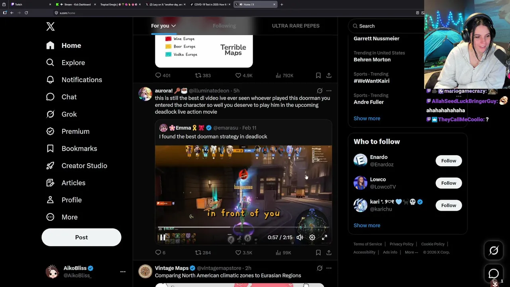Open video settings gear

[x=312, y=238]
